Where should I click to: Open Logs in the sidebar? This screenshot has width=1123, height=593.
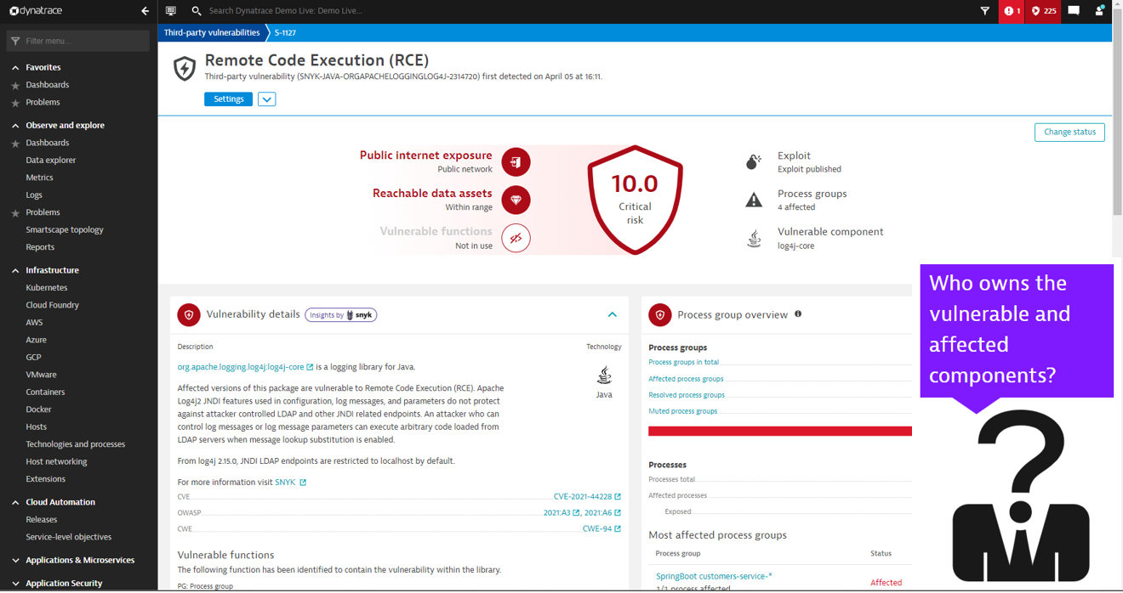34,195
